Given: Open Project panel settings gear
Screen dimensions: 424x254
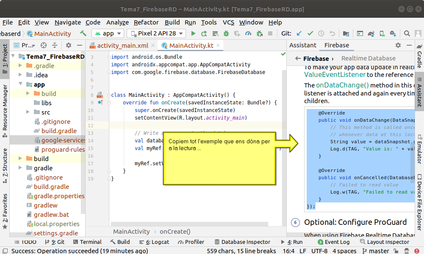Looking at the screenshot, I should (69, 45).
